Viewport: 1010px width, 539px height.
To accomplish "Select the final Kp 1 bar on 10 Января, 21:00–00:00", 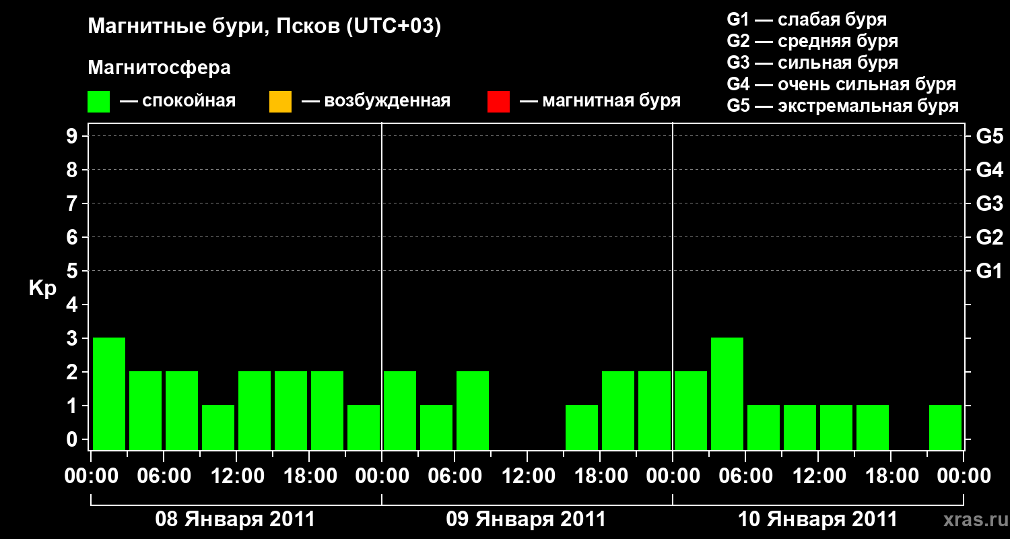I will pos(945,427).
